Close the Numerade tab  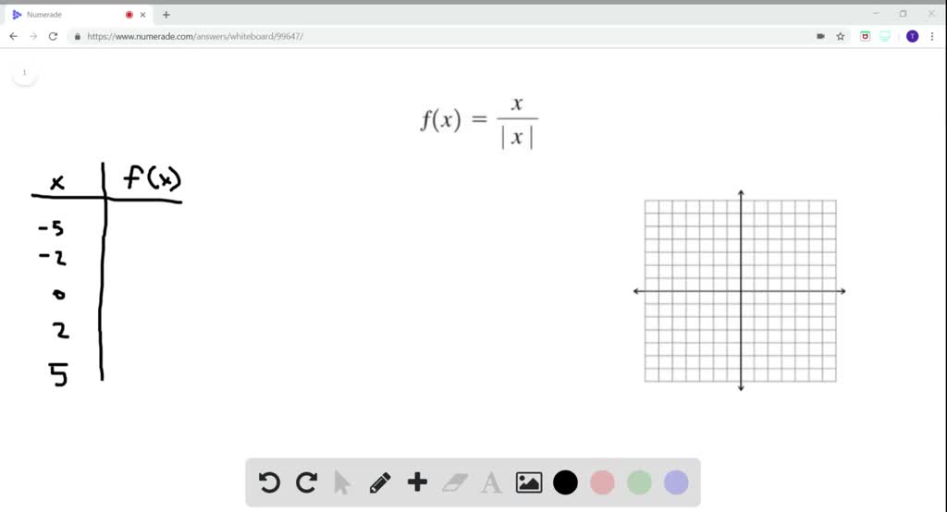142,15
